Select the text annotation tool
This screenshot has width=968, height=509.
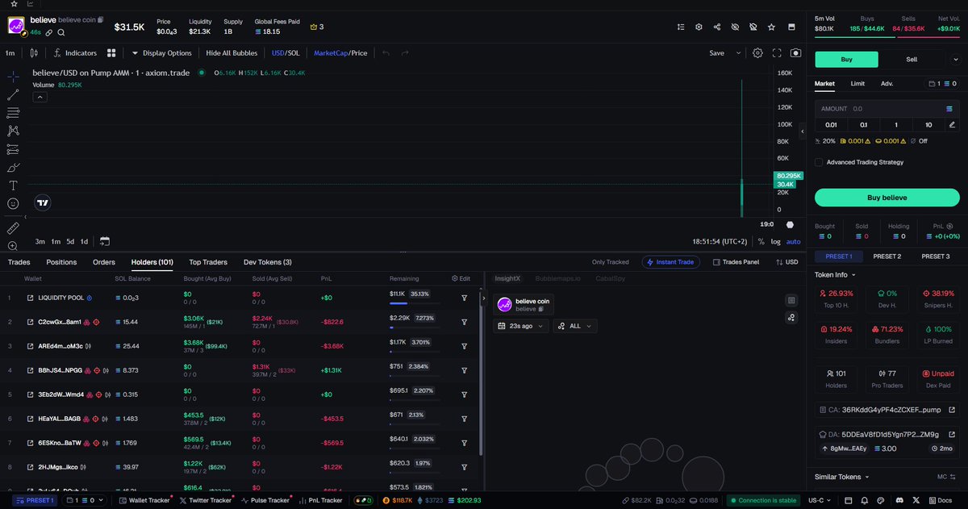click(14, 186)
